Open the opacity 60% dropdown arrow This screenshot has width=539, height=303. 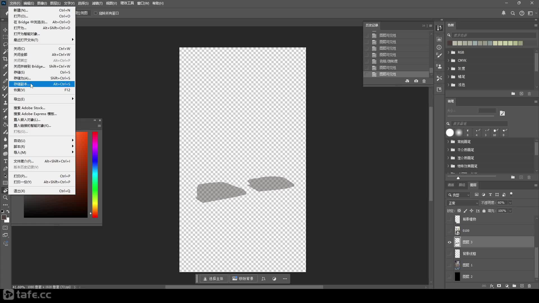point(510,203)
